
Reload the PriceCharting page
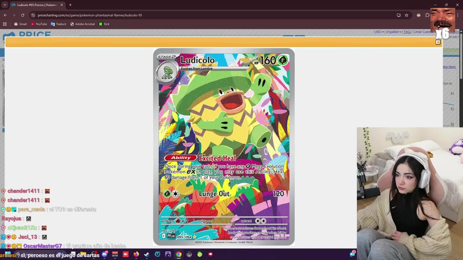tap(22, 15)
